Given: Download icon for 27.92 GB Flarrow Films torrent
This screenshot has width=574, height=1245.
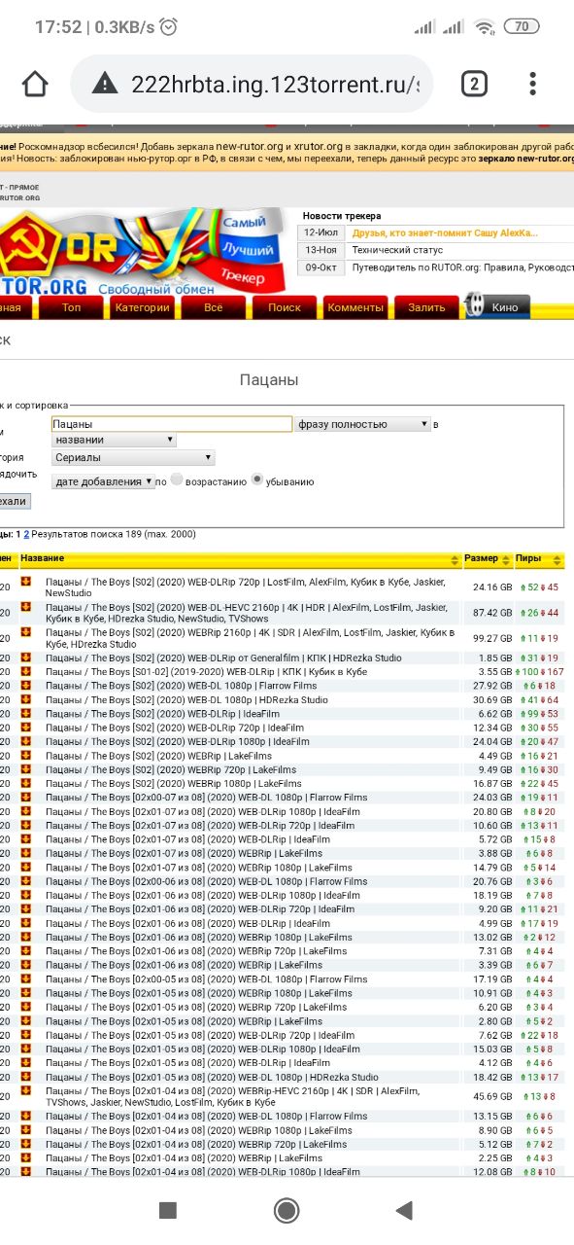Looking at the screenshot, I should 26,686.
